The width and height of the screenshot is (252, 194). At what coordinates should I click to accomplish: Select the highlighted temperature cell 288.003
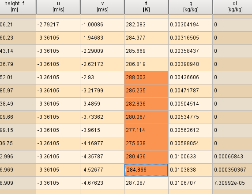click(x=146, y=77)
